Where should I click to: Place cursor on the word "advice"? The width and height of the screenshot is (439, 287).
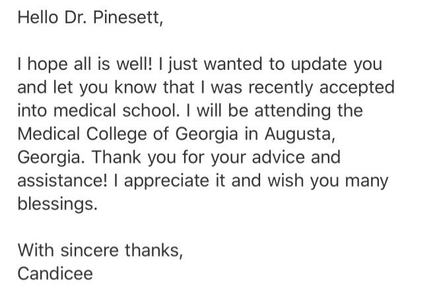point(306,158)
